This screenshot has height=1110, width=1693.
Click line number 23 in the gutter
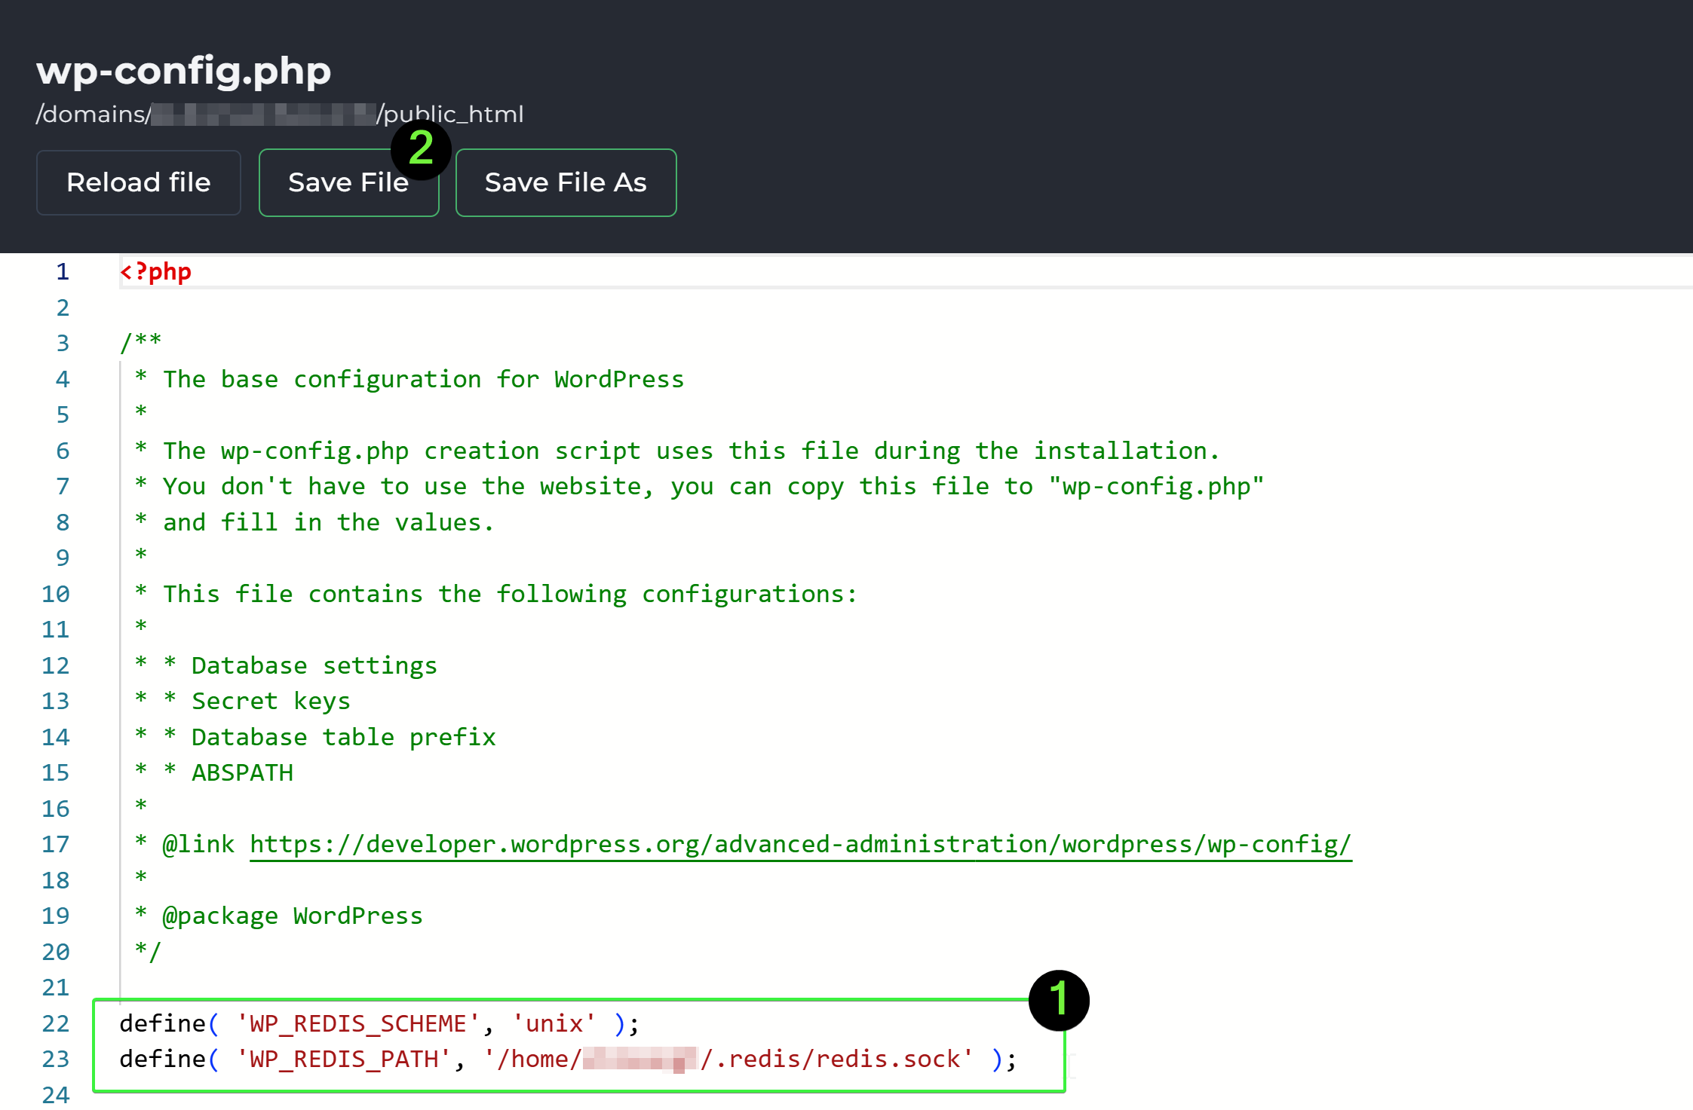[56, 1059]
